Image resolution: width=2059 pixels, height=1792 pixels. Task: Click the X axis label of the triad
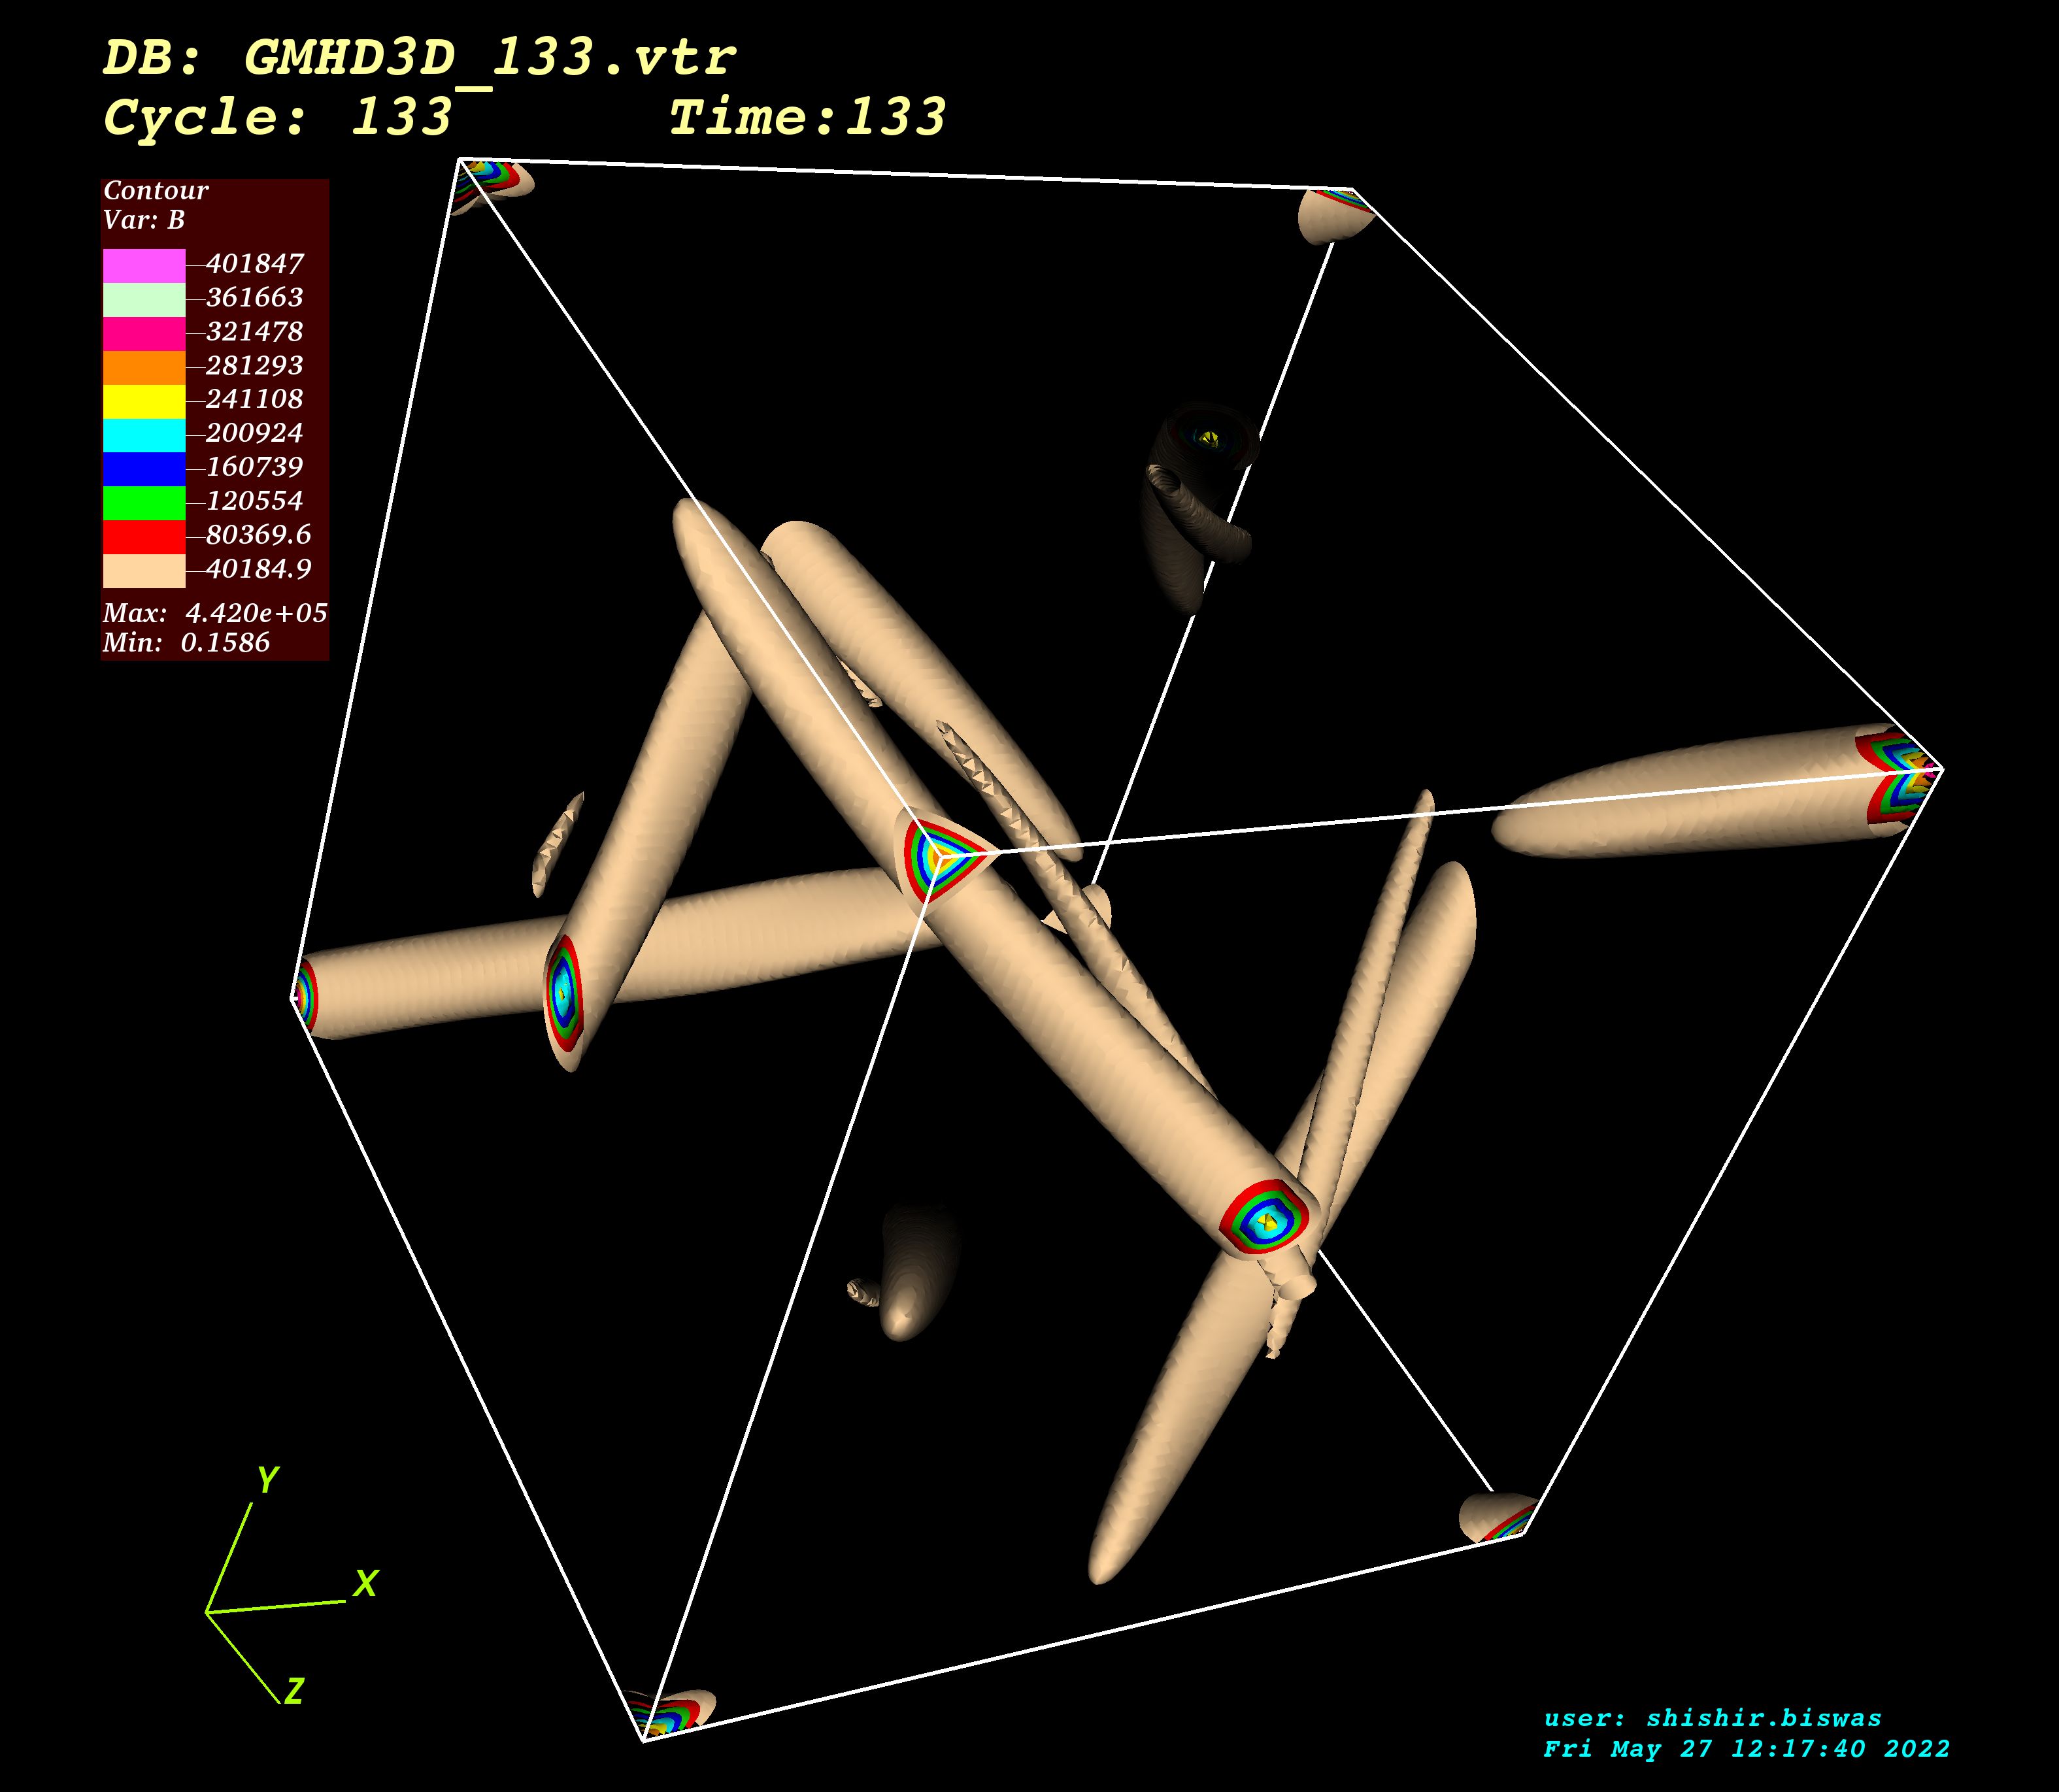point(366,1584)
